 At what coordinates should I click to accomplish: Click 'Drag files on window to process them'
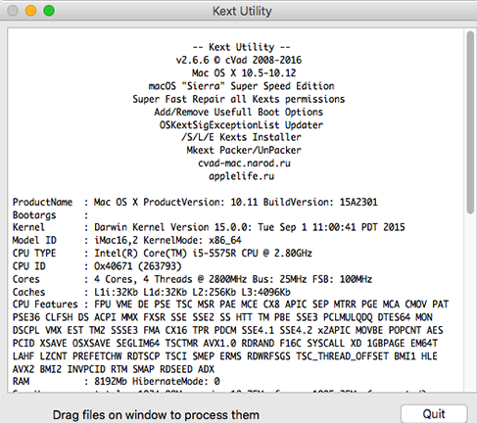(x=156, y=415)
